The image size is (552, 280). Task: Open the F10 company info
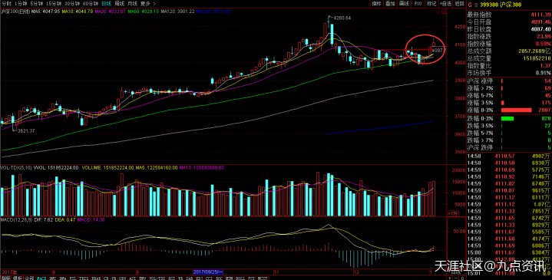tap(418, 4)
